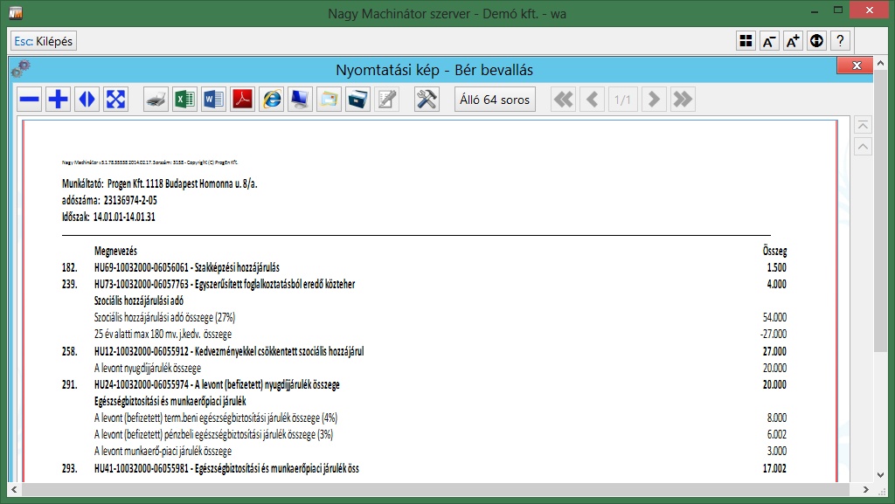Open the report in Internet Explorer
The height and width of the screenshot is (504, 895).
272,100
